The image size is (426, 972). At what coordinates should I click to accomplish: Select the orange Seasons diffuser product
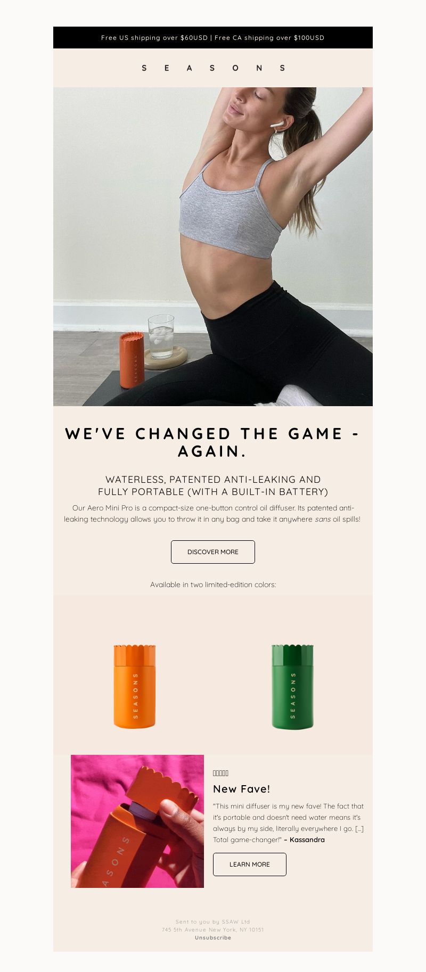click(135, 686)
